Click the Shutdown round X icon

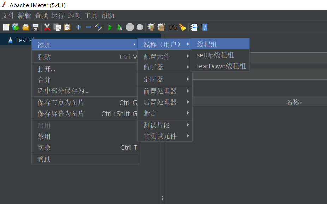pos(140,27)
